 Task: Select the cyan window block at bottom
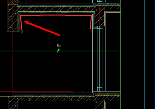click(x=100, y=89)
